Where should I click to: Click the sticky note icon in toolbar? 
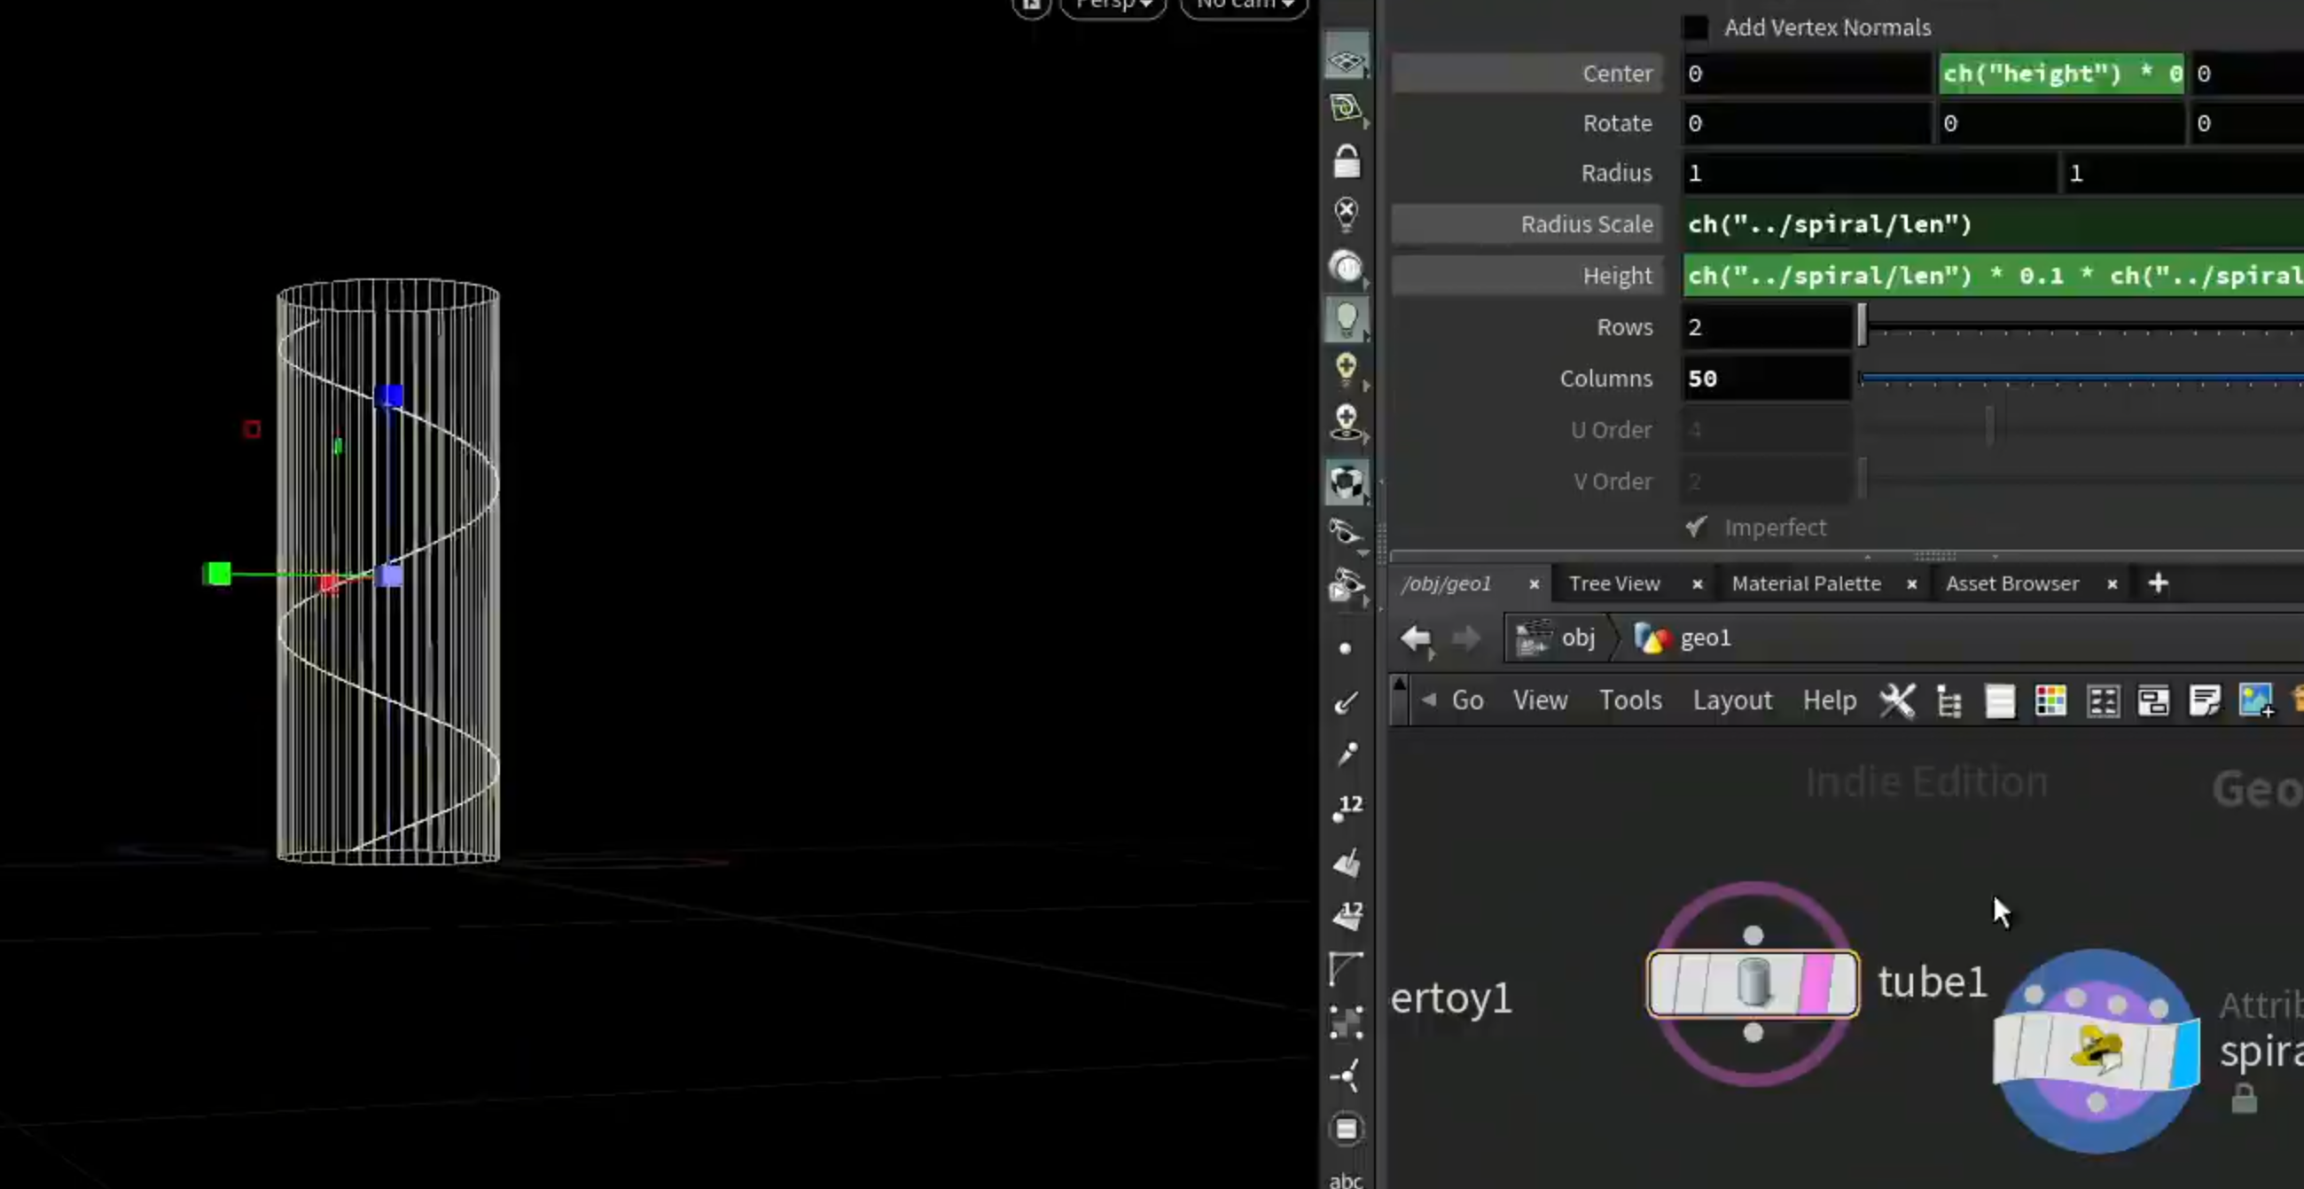click(x=2204, y=700)
